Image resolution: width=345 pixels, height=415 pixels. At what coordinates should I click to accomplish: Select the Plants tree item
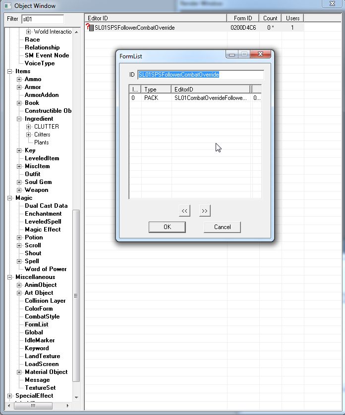(x=41, y=142)
